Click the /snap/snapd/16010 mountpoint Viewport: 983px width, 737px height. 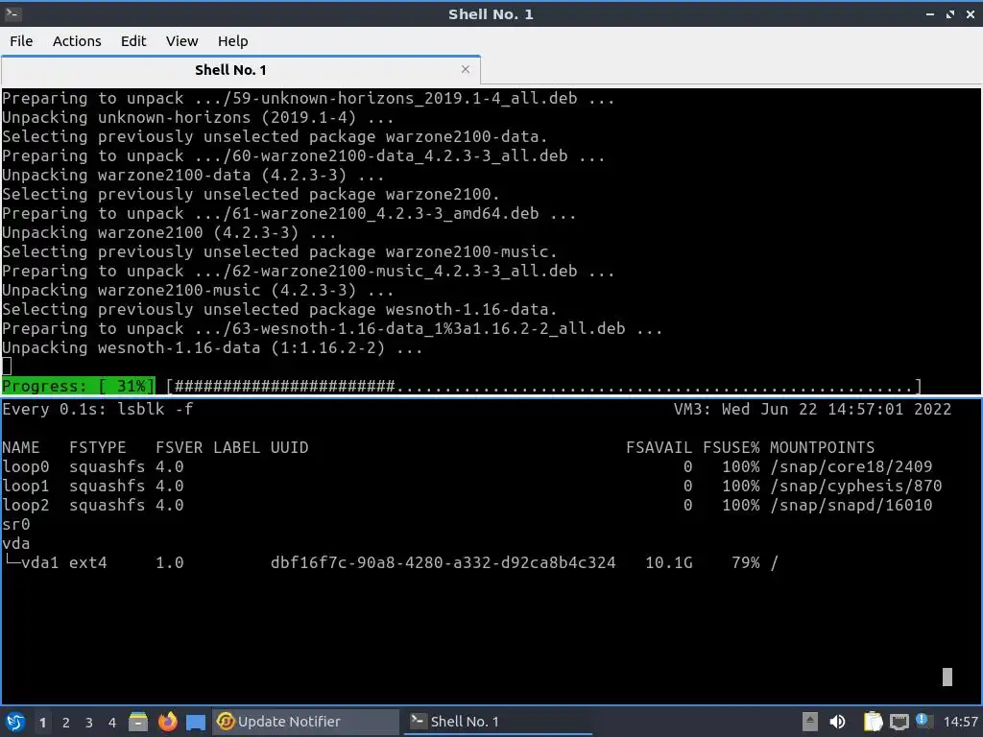(x=851, y=505)
